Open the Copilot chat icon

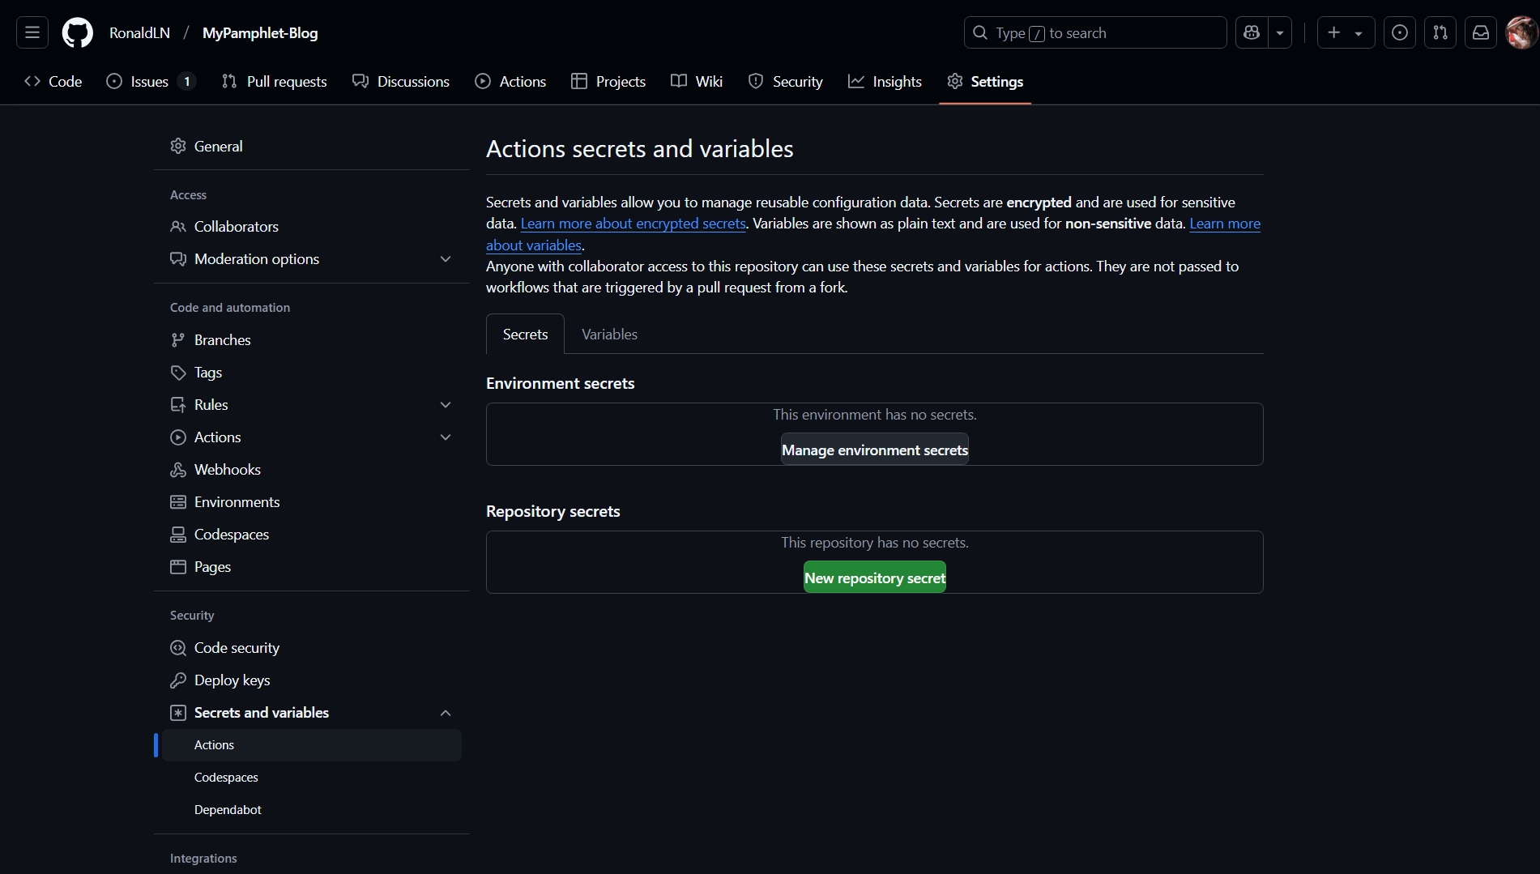(x=1252, y=32)
